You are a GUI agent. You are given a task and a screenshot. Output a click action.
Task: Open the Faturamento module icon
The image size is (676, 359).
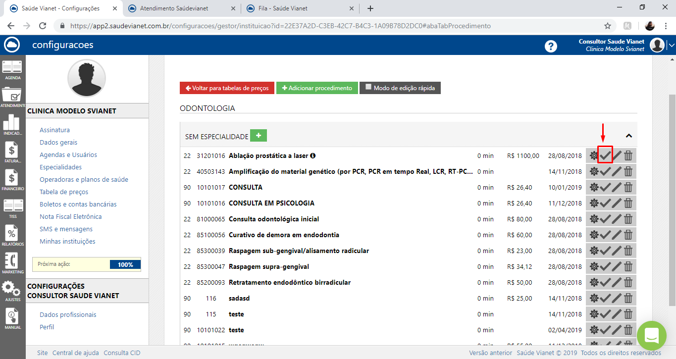[x=12, y=153]
